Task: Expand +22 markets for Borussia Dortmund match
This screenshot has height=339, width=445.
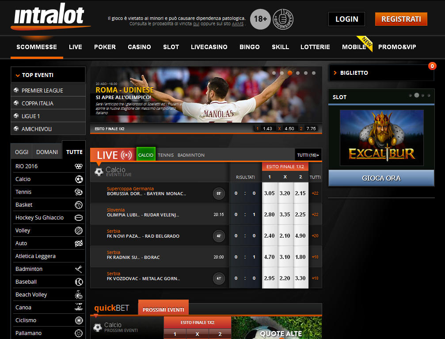Action: click(315, 193)
